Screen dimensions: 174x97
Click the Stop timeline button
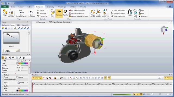pyautogui.click(x=93, y=78)
